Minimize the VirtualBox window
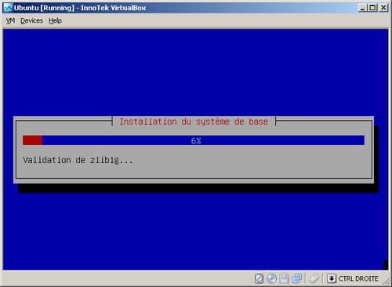The width and height of the screenshot is (392, 287). coord(362,8)
